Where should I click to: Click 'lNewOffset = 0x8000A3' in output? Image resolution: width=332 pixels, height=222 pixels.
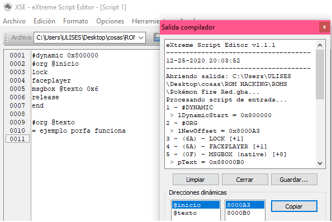coord(219,131)
